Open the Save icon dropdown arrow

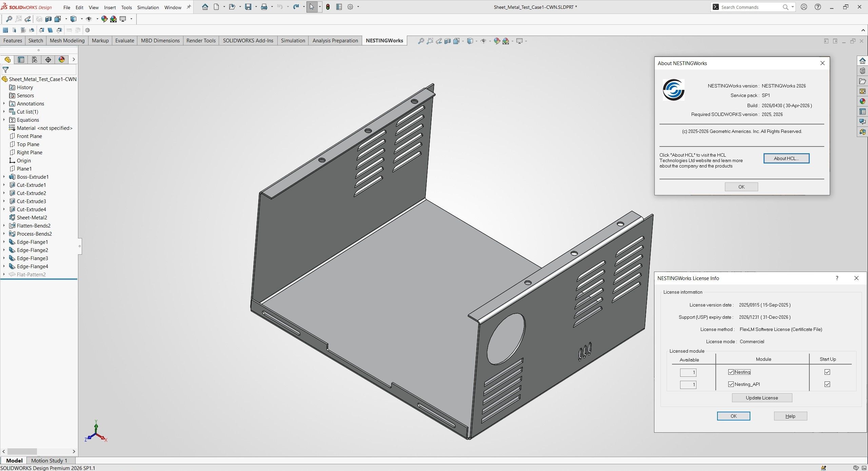click(256, 7)
